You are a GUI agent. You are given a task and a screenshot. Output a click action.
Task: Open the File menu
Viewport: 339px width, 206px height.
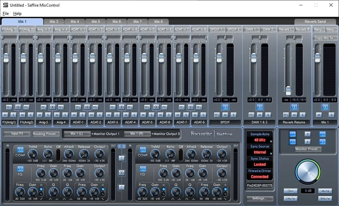[x=6, y=14]
